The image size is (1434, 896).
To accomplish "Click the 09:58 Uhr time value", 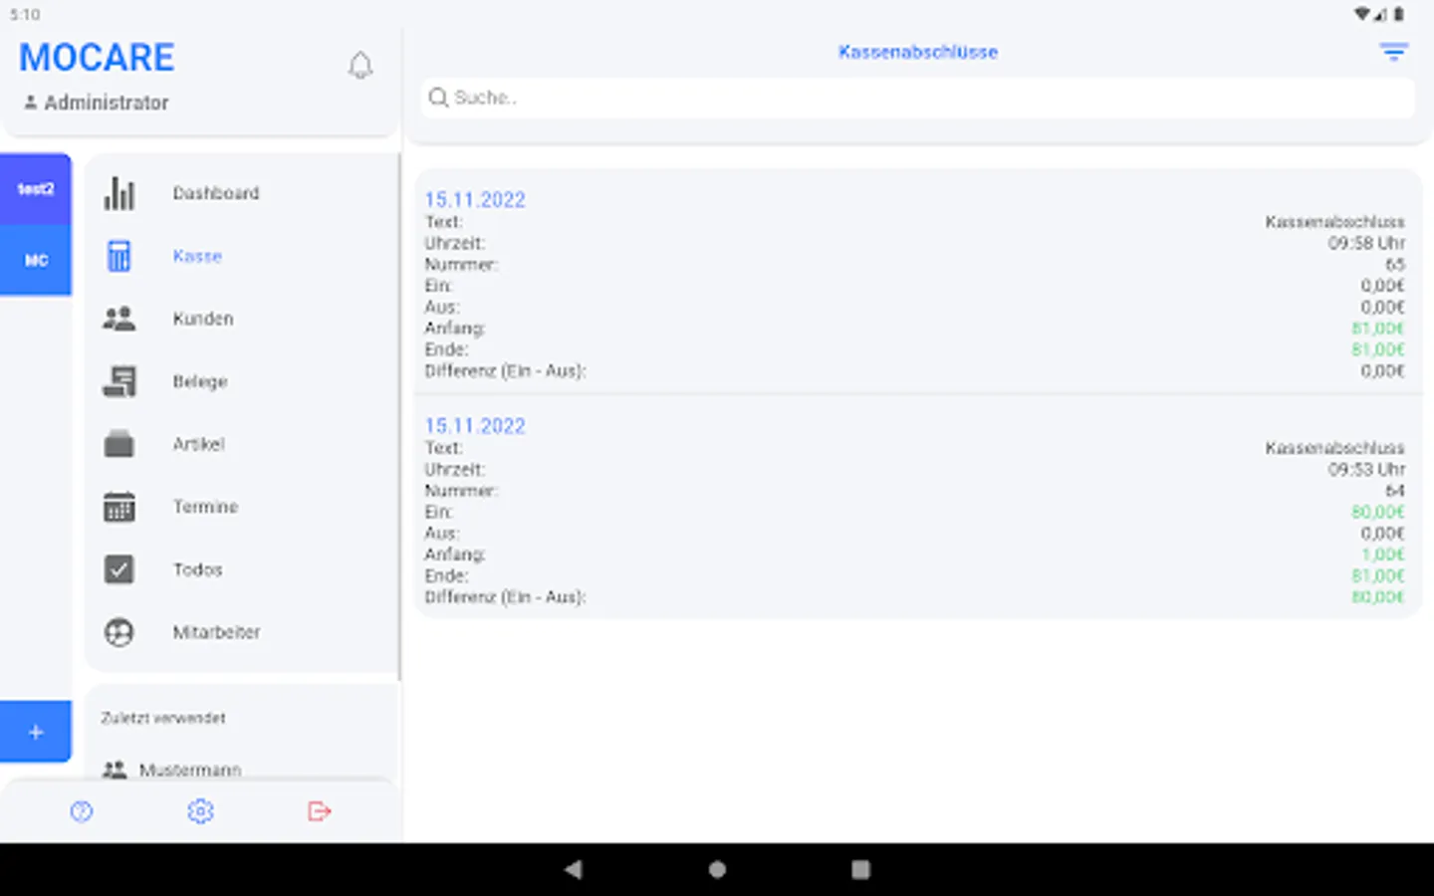I will pos(1366,243).
